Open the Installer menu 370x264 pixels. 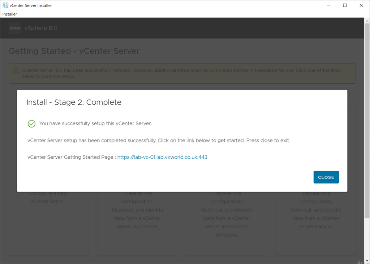10,14
